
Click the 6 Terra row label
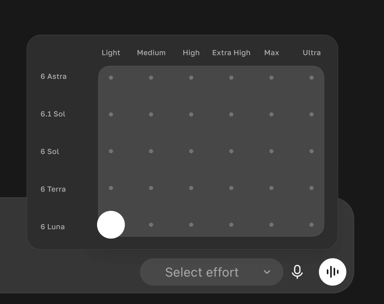(x=53, y=189)
